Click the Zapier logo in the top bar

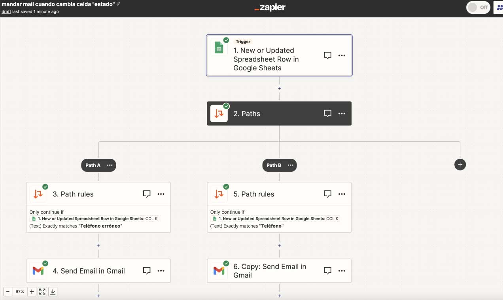point(270,7)
